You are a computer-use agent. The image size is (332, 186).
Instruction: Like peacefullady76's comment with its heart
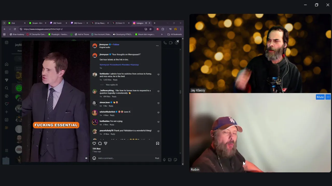158,131
